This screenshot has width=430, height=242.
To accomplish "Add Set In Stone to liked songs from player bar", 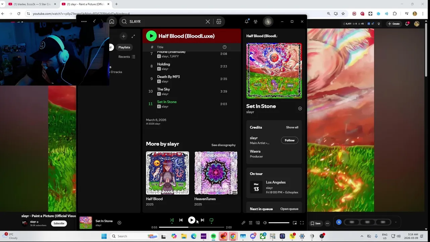I will coord(119,223).
